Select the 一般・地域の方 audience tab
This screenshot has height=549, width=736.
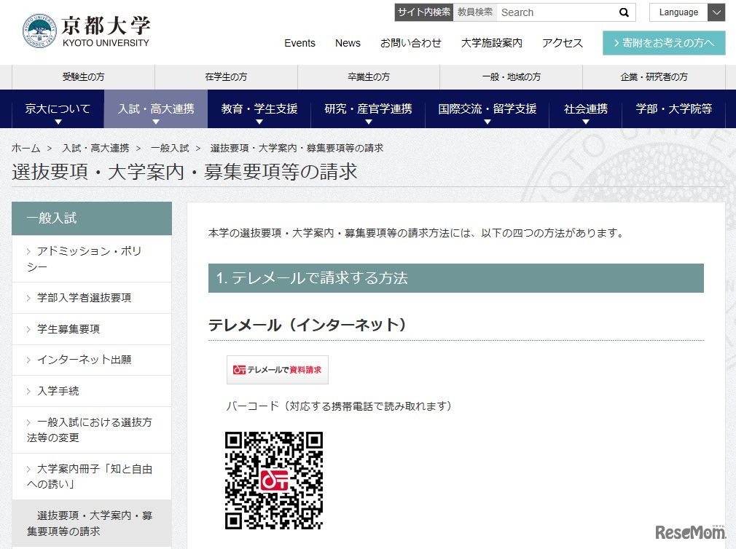pos(511,77)
